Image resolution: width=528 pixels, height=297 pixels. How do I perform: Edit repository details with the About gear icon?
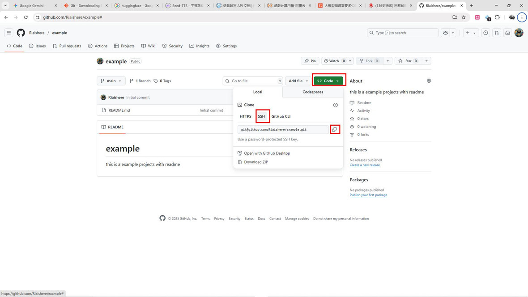(x=429, y=81)
